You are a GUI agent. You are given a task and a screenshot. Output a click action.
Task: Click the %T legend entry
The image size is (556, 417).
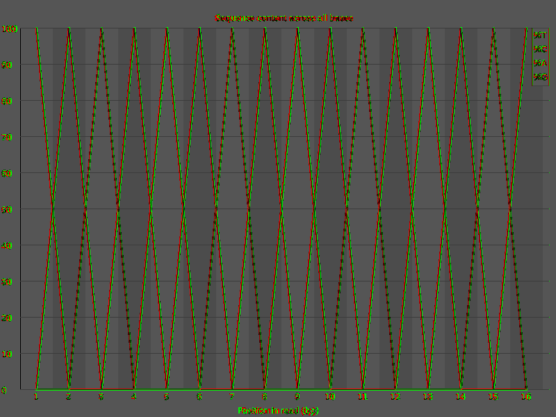(540, 35)
